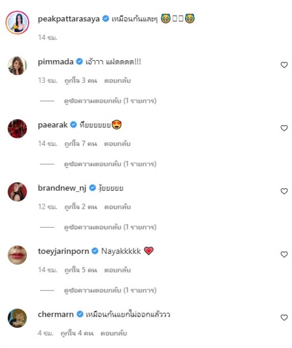Reply to pimmada's comment
The width and height of the screenshot is (292, 348).
coord(118,80)
